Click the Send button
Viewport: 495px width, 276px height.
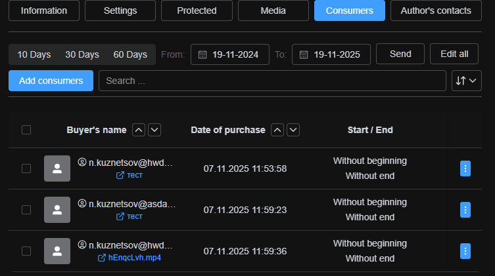(400, 54)
